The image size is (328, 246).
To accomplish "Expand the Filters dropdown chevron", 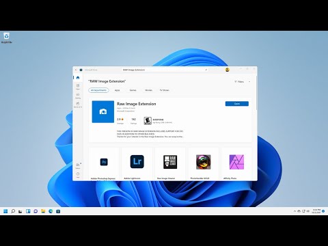I will tap(249, 81).
